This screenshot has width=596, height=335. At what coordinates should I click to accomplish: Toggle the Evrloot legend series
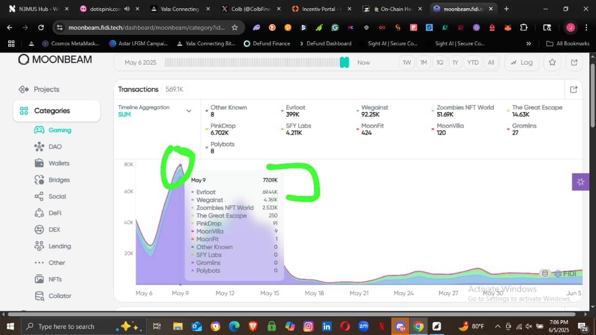tap(293, 110)
